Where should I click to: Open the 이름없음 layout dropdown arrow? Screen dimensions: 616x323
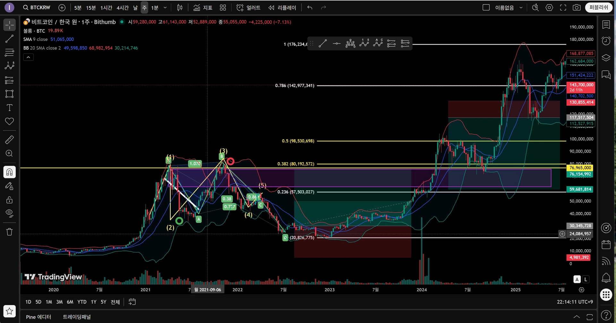[x=521, y=8]
